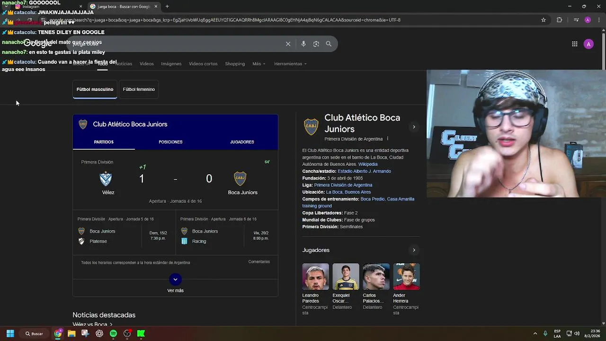
Task: Open the 'Videos cortos' search tab
Action: click(x=203, y=64)
